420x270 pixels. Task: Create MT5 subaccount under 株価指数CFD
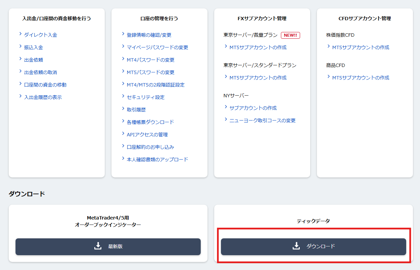[x=361, y=47]
